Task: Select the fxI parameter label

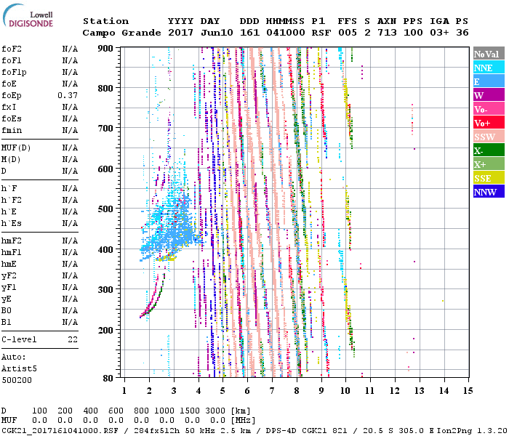Action: pos(9,107)
